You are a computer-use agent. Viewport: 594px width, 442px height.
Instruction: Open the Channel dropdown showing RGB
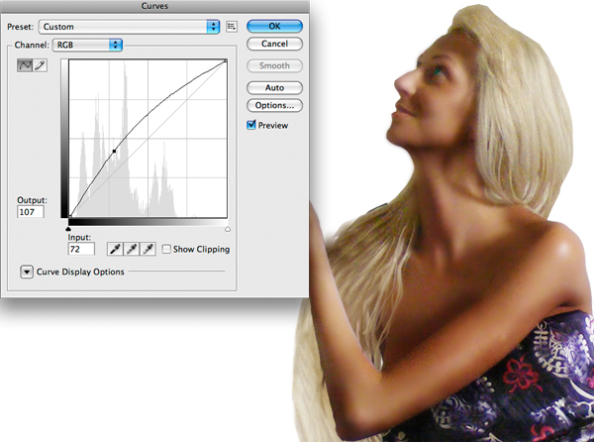tap(87, 45)
